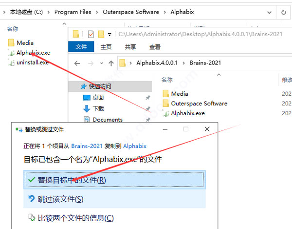
Task: Click the pin icon next to Documents
Action: click(148, 120)
